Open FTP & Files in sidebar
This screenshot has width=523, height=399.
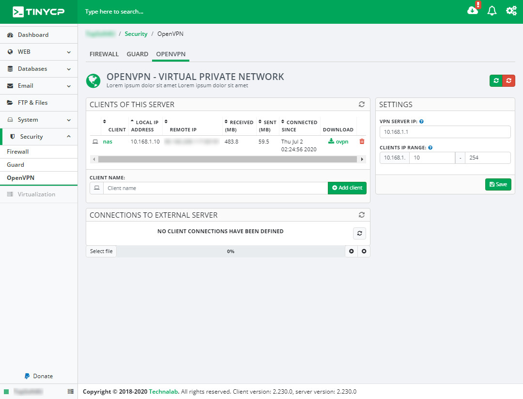(39, 103)
